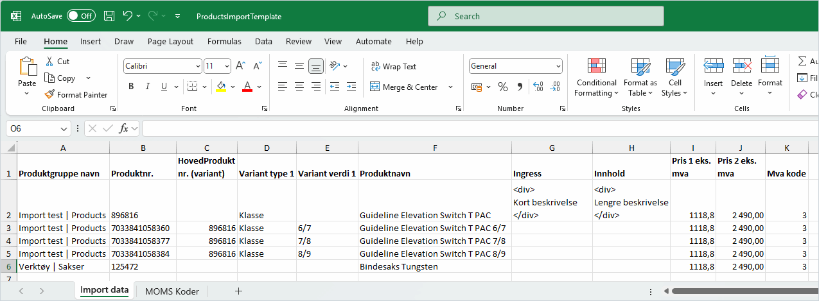
Task: Click in the Search box
Action: pyautogui.click(x=546, y=16)
